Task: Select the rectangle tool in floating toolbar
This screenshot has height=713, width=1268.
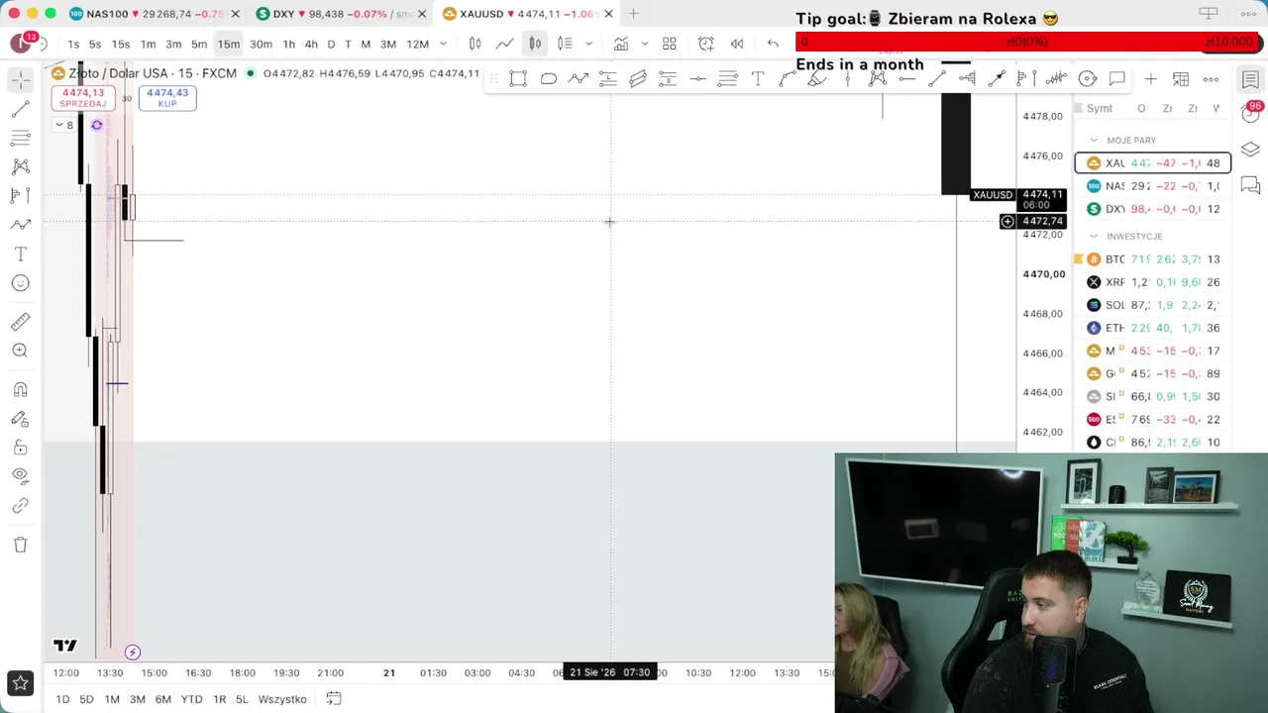Action: coord(518,79)
